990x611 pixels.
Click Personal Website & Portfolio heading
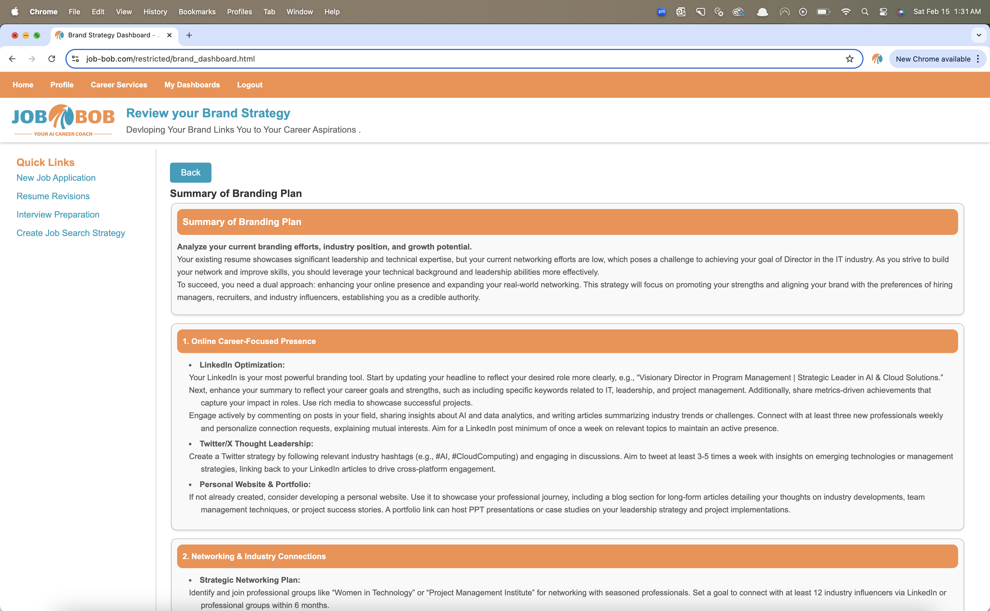point(255,484)
